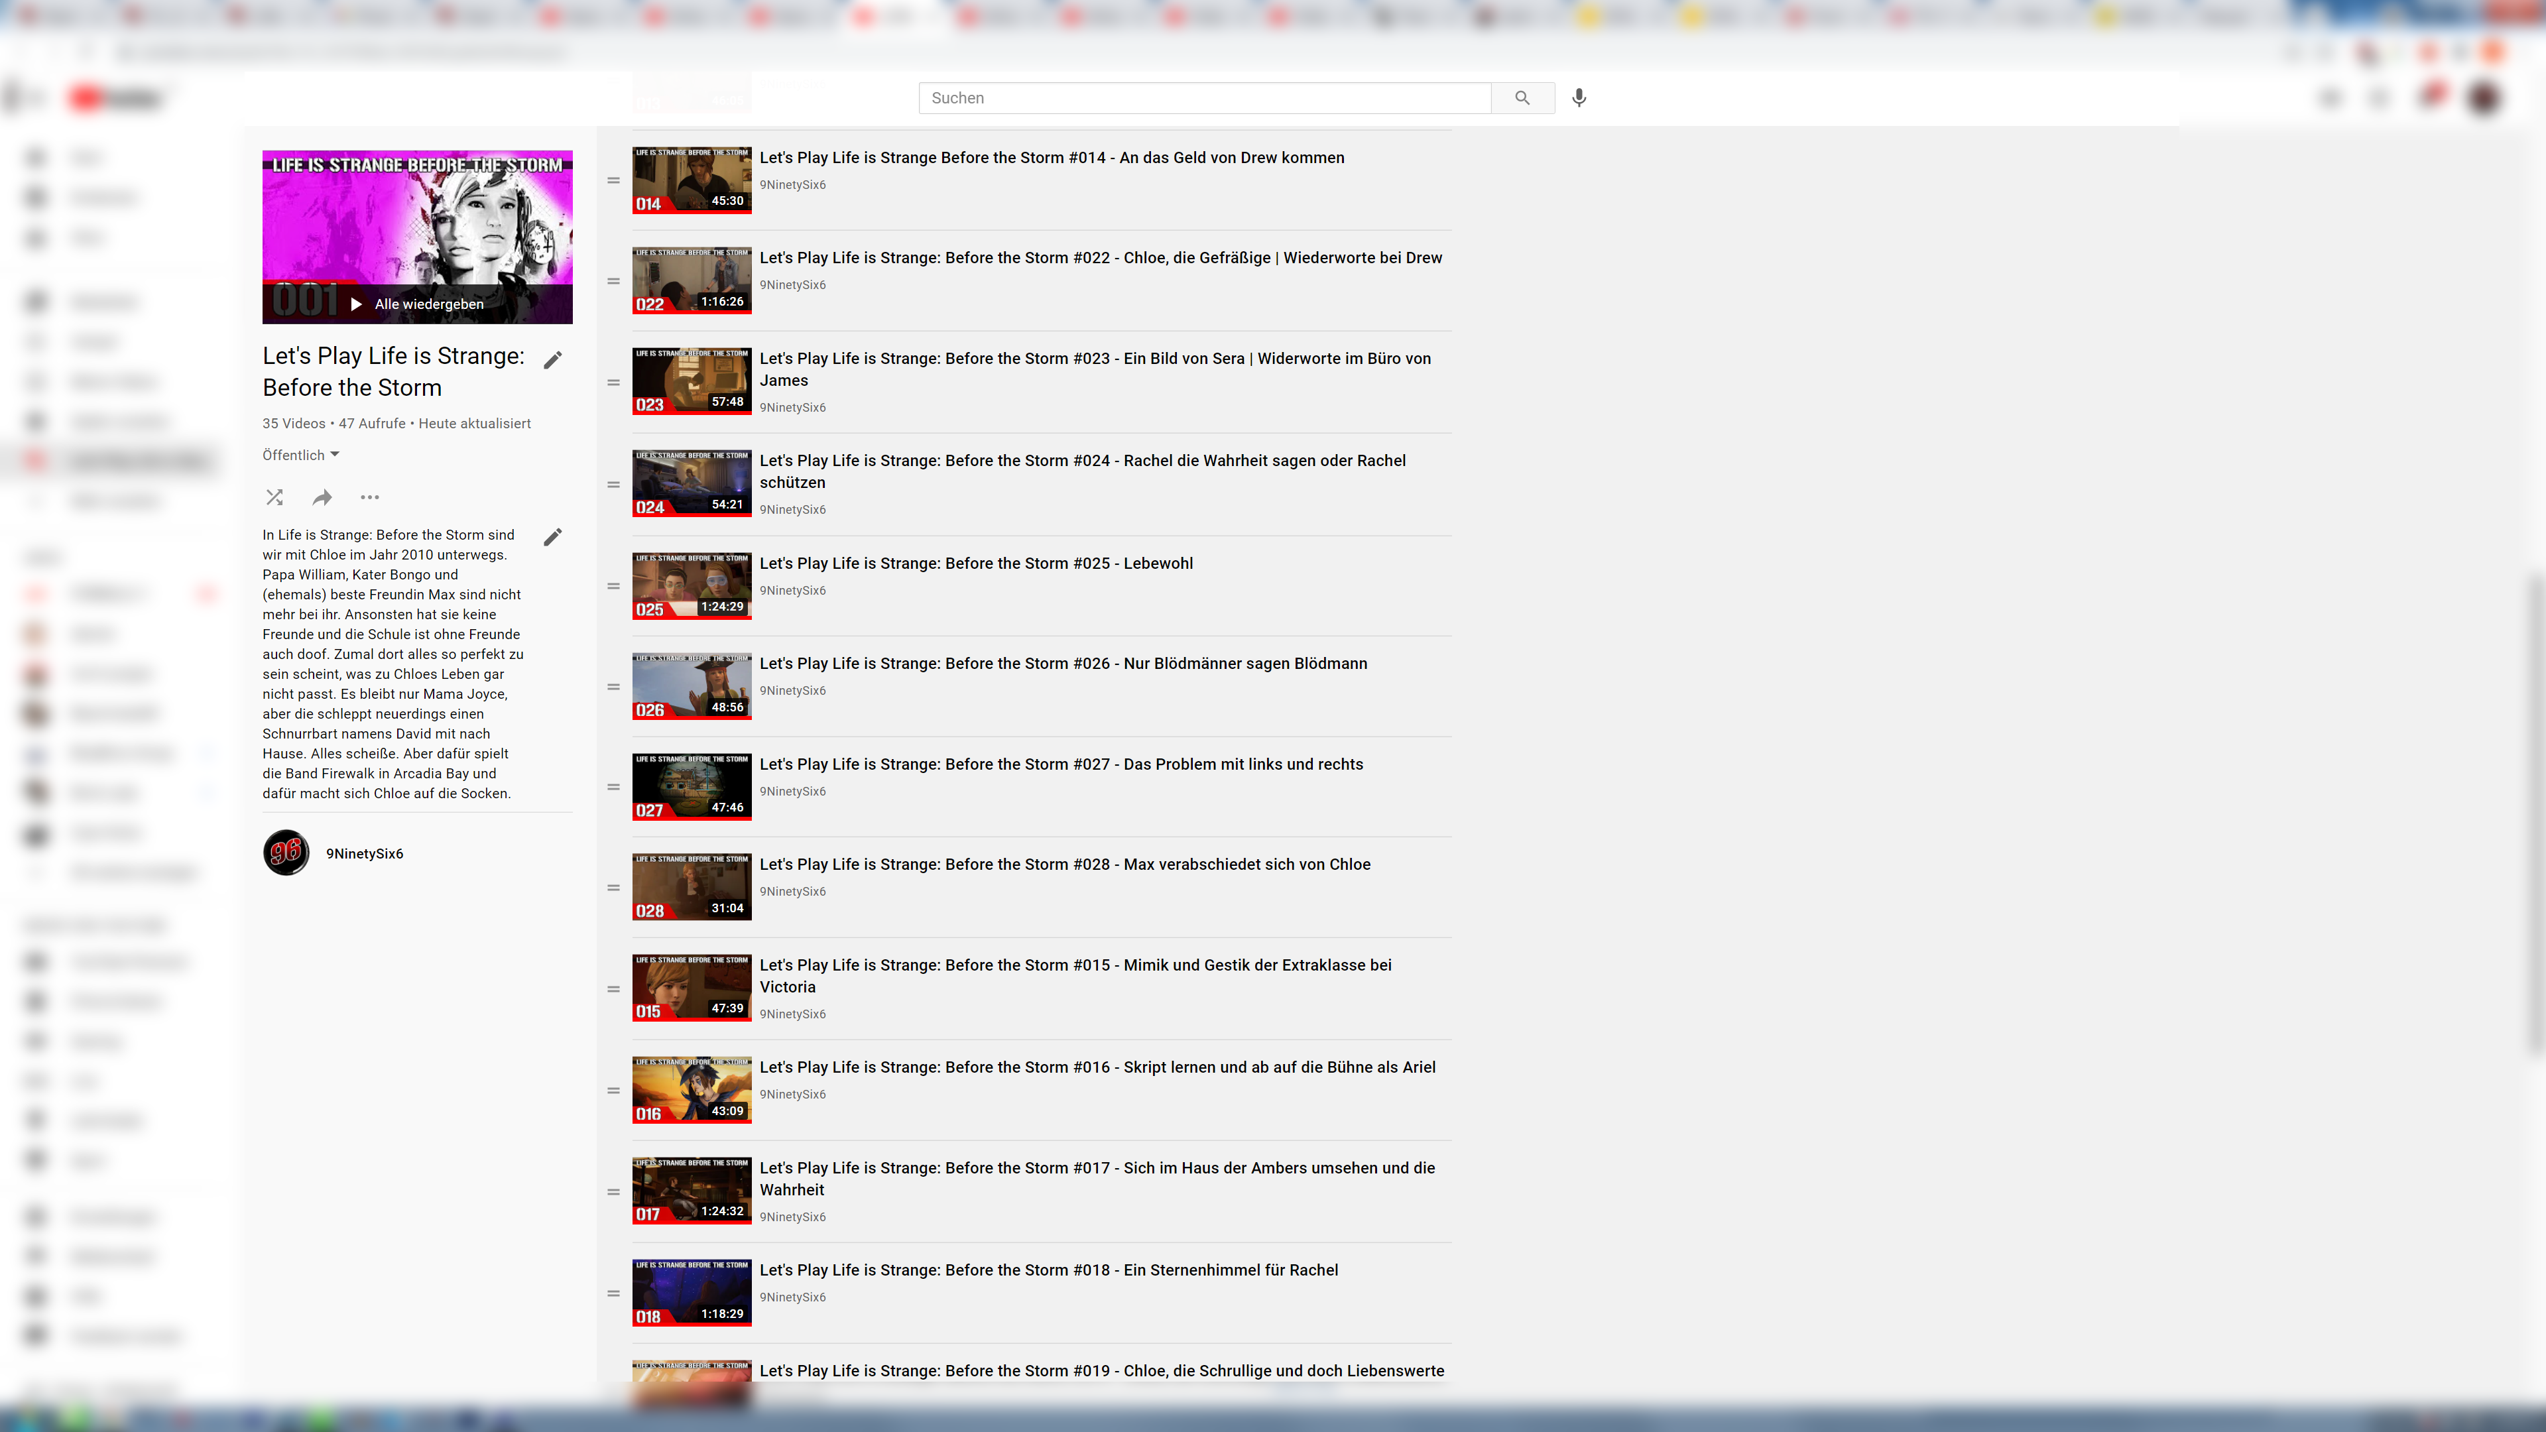Open the 9NinetySix6 channel avatar
Viewport: 2546px width, 1432px height.
click(286, 853)
